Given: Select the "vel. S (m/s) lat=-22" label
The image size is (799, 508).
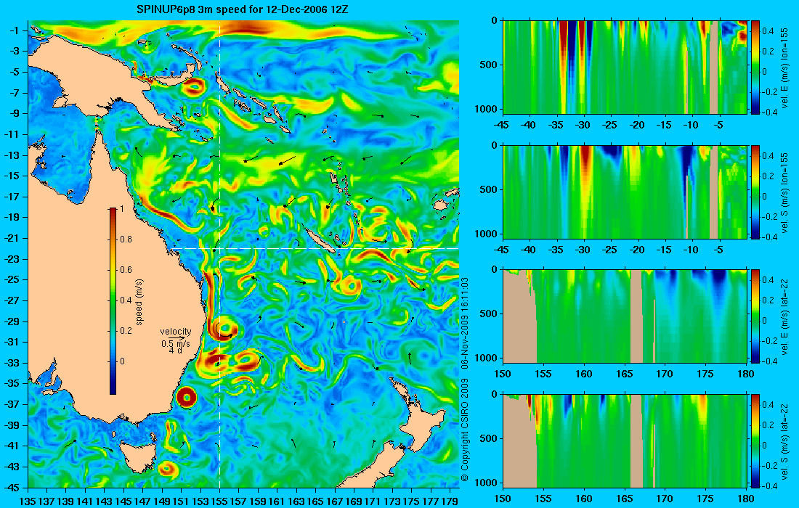Looking at the screenshot, I should click(784, 441).
